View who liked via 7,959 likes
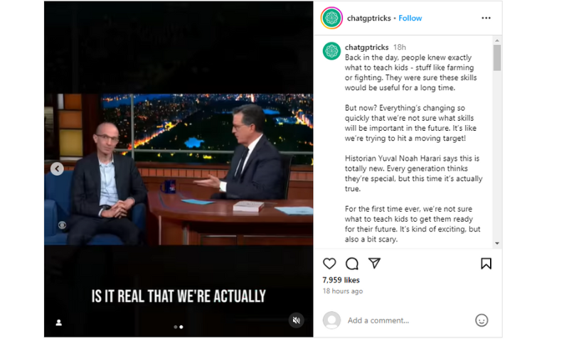The width and height of the screenshot is (569, 341). pos(341,280)
